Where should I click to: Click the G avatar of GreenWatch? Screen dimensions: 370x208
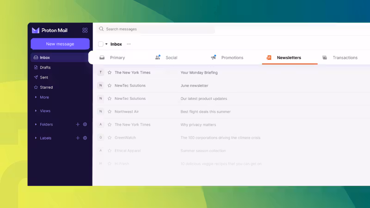[100, 137]
